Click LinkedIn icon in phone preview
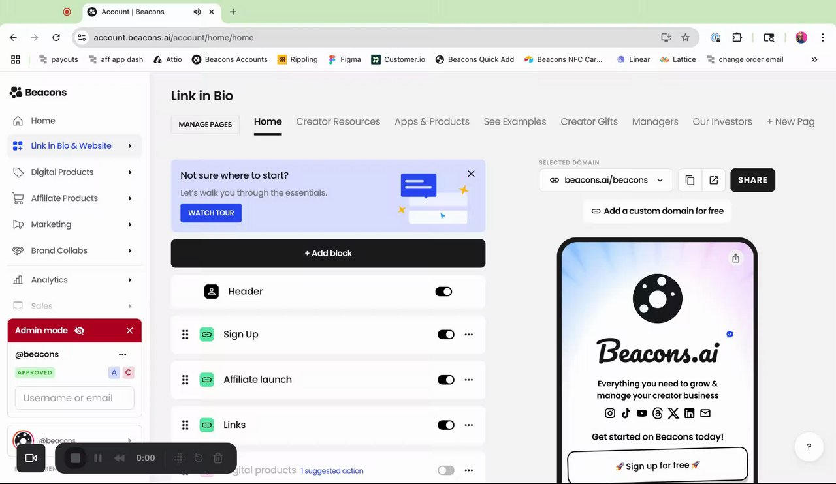Image resolution: width=836 pixels, height=484 pixels. (x=690, y=413)
